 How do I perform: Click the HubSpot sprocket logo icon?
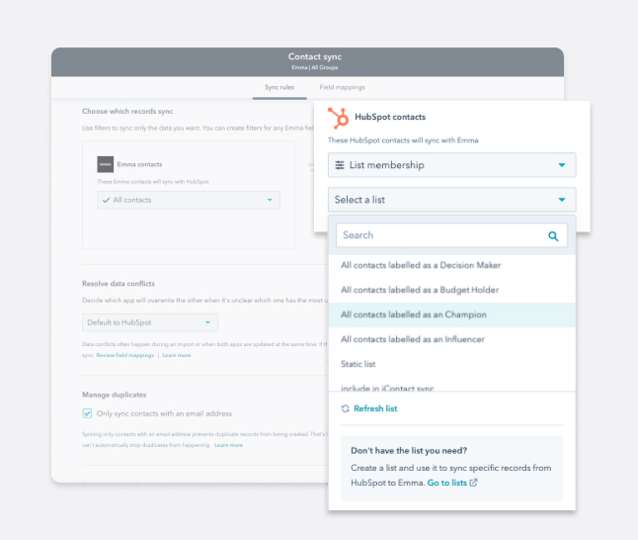(x=339, y=118)
